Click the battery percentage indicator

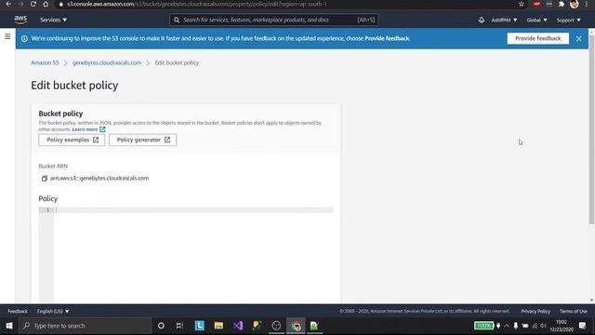point(483,326)
